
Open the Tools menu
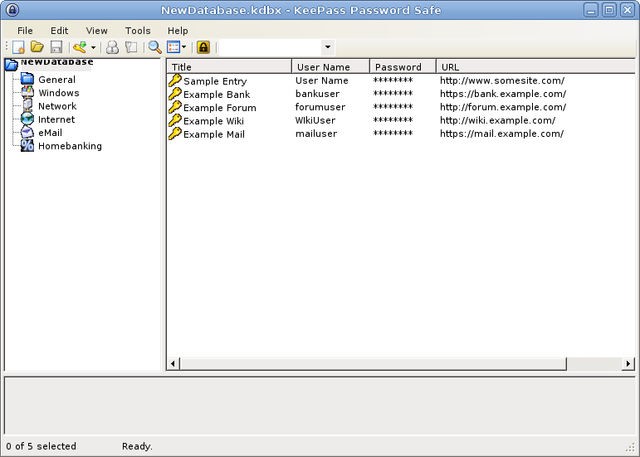(x=138, y=31)
